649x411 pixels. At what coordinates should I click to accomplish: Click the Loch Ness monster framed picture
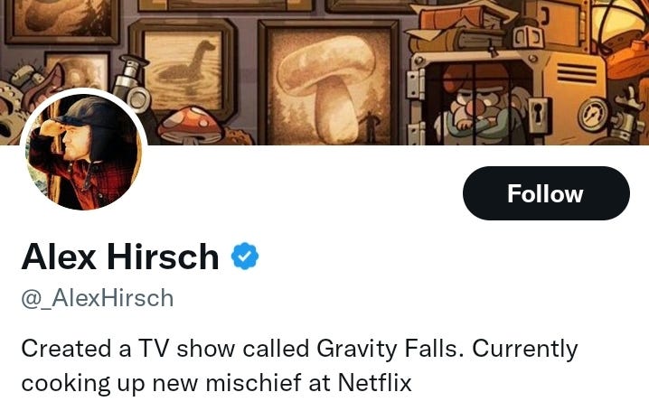point(183,70)
